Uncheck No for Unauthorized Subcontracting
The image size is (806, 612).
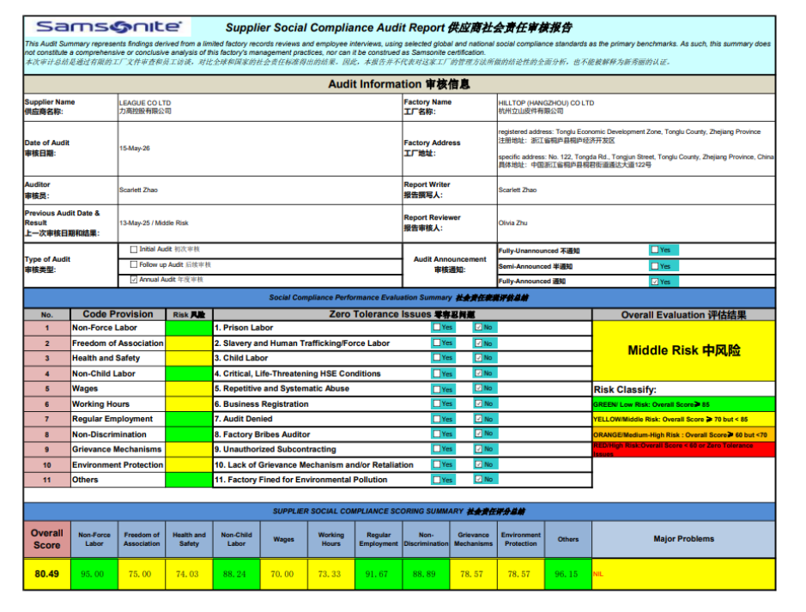click(x=479, y=449)
